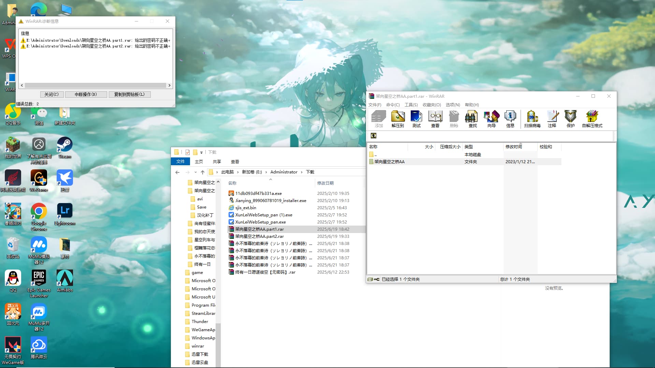The width and height of the screenshot is (655, 368).
Task: Click the 中断操作(B) button
Action: click(86, 94)
